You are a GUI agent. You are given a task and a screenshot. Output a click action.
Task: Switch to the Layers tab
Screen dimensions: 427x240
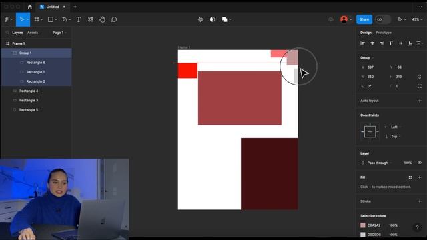click(x=17, y=33)
